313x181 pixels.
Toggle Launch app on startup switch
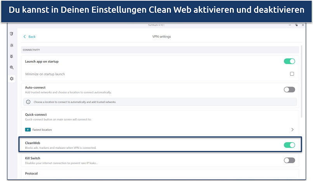click(289, 61)
